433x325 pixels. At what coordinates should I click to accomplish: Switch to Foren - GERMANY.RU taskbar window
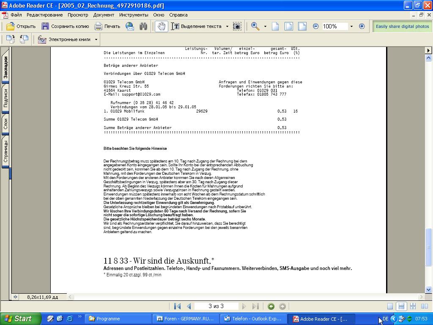(186, 319)
